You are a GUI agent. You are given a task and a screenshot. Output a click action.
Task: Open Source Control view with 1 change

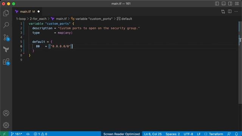6,37
